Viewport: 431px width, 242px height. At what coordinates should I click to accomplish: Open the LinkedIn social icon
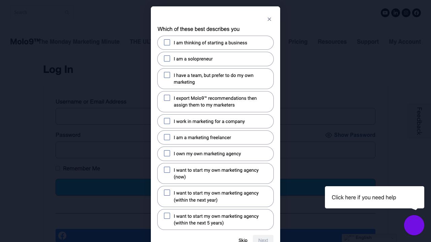pyautogui.click(x=396, y=13)
